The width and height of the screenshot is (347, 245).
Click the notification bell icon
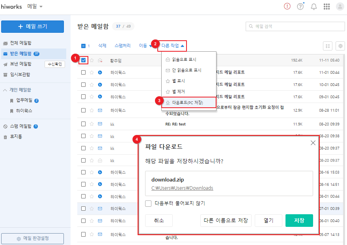pos(314,7)
